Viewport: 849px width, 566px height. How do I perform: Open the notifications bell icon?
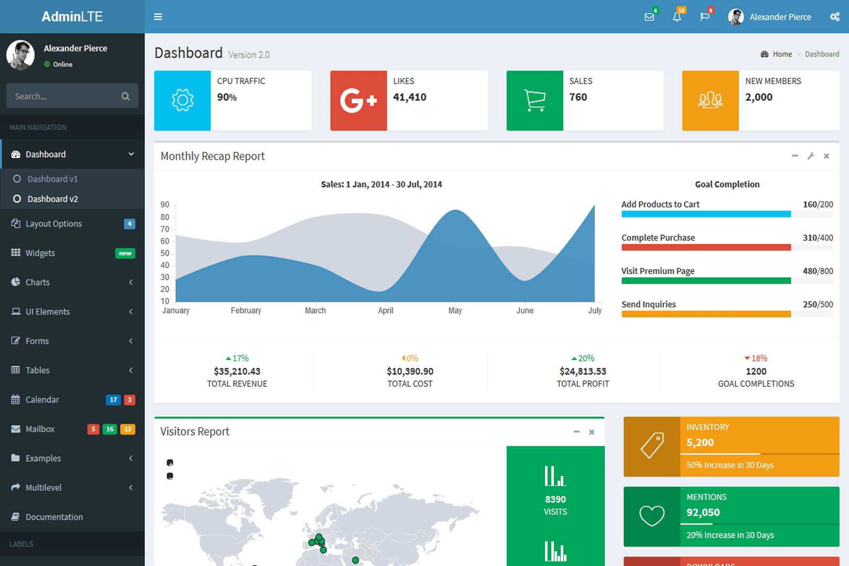click(x=677, y=17)
